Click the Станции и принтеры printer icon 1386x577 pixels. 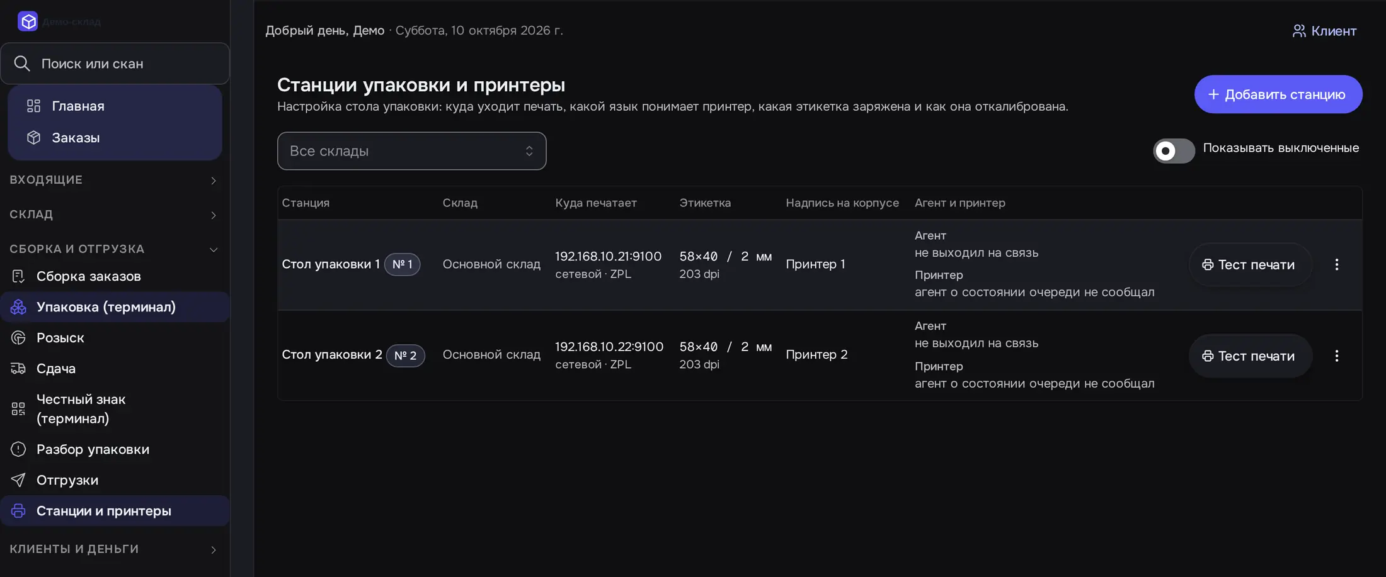click(x=18, y=510)
